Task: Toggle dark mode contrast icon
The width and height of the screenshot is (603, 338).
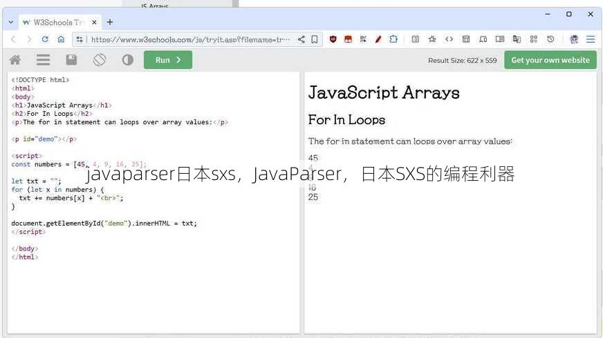Action: [127, 60]
